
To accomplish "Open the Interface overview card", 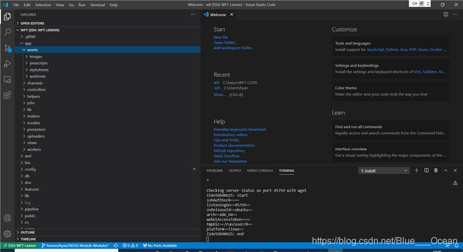I will pos(390,152).
